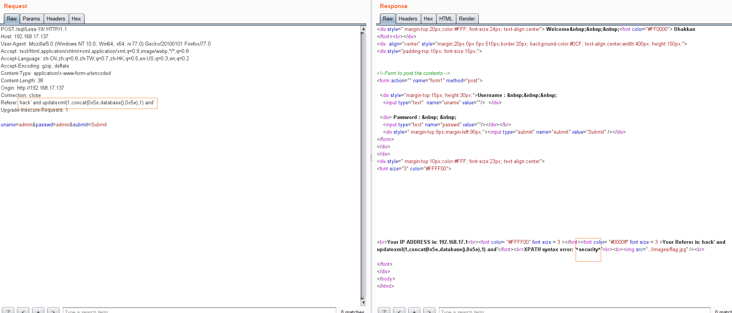732x313 pixels.
Task: Click the input name="passwd" line
Action: click(447, 124)
